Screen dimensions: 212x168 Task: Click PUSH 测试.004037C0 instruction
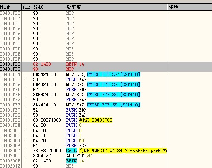pyautogui.click(x=89, y=120)
